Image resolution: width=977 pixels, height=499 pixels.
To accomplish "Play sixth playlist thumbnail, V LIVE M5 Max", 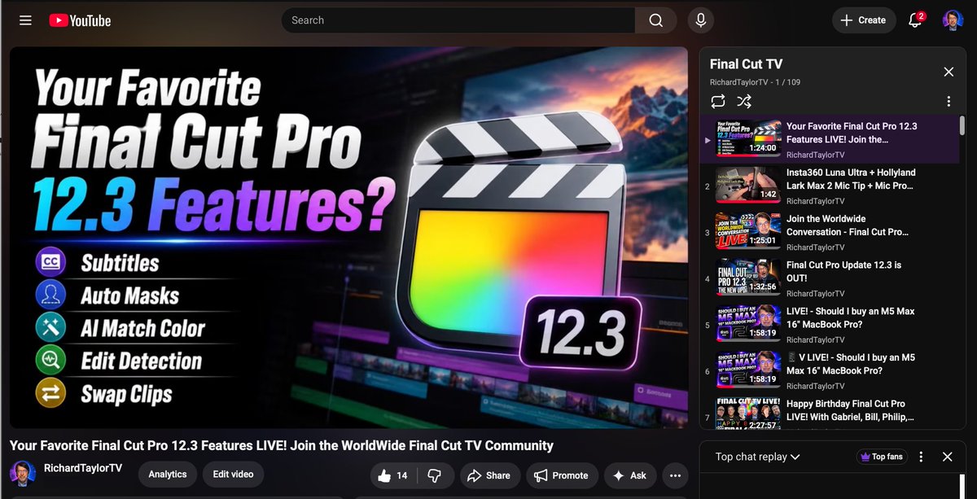I will (x=748, y=370).
